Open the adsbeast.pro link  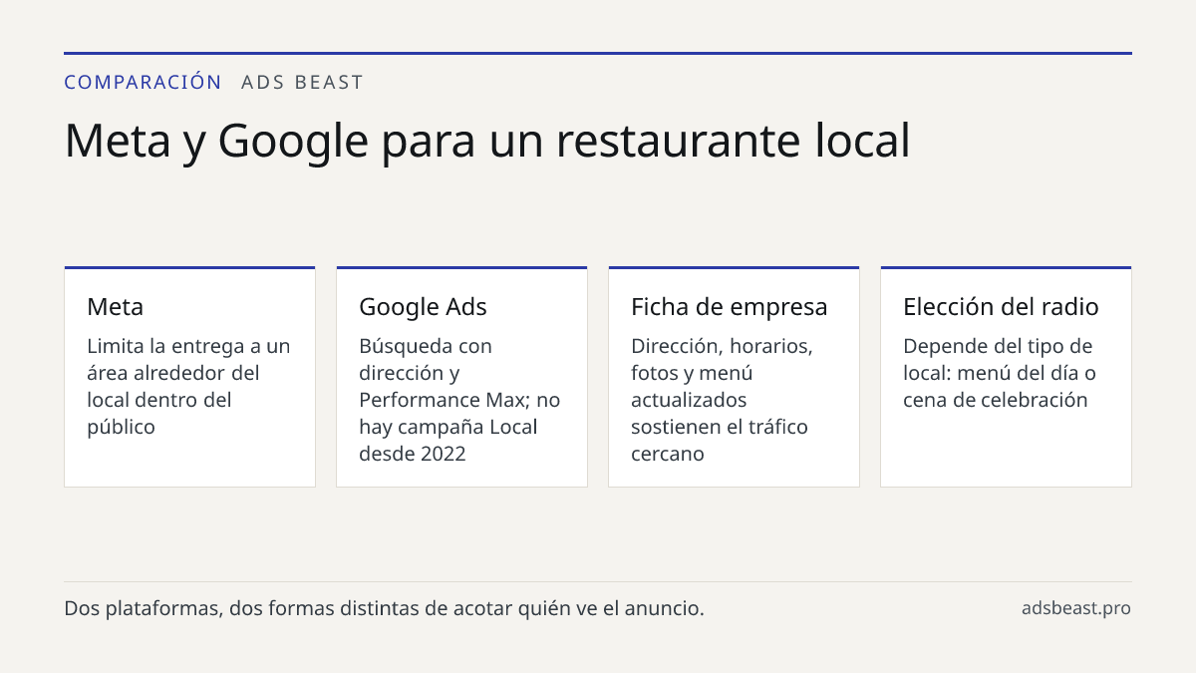click(x=1076, y=608)
